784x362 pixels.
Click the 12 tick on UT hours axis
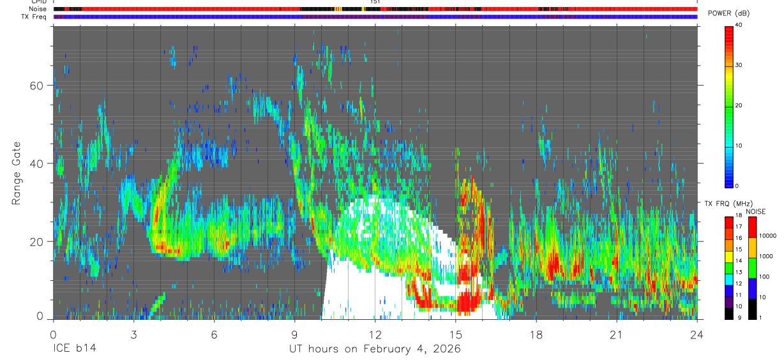(375, 335)
